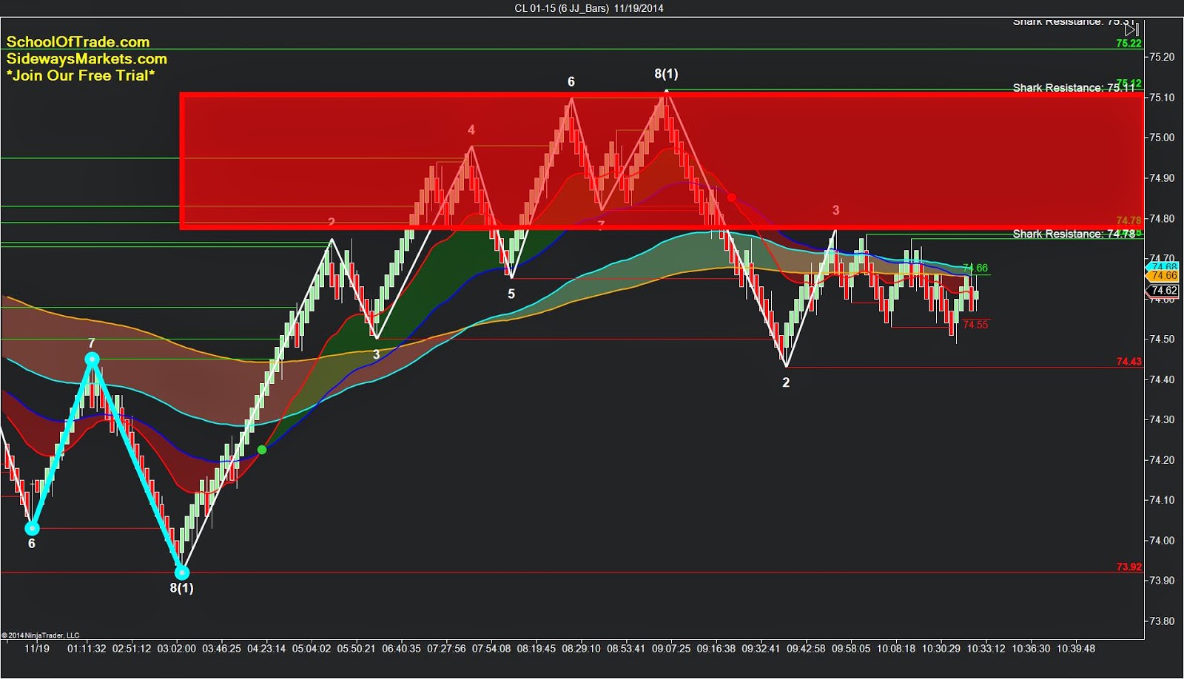This screenshot has width=1184, height=679.
Task: Click the scroll-to-latest-bar arrow icon
Action: point(1131,30)
